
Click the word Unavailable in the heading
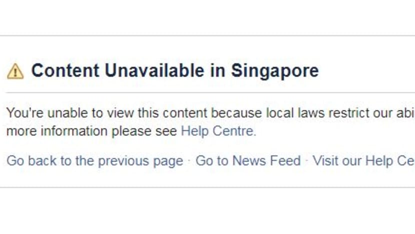pyautogui.click(x=154, y=70)
